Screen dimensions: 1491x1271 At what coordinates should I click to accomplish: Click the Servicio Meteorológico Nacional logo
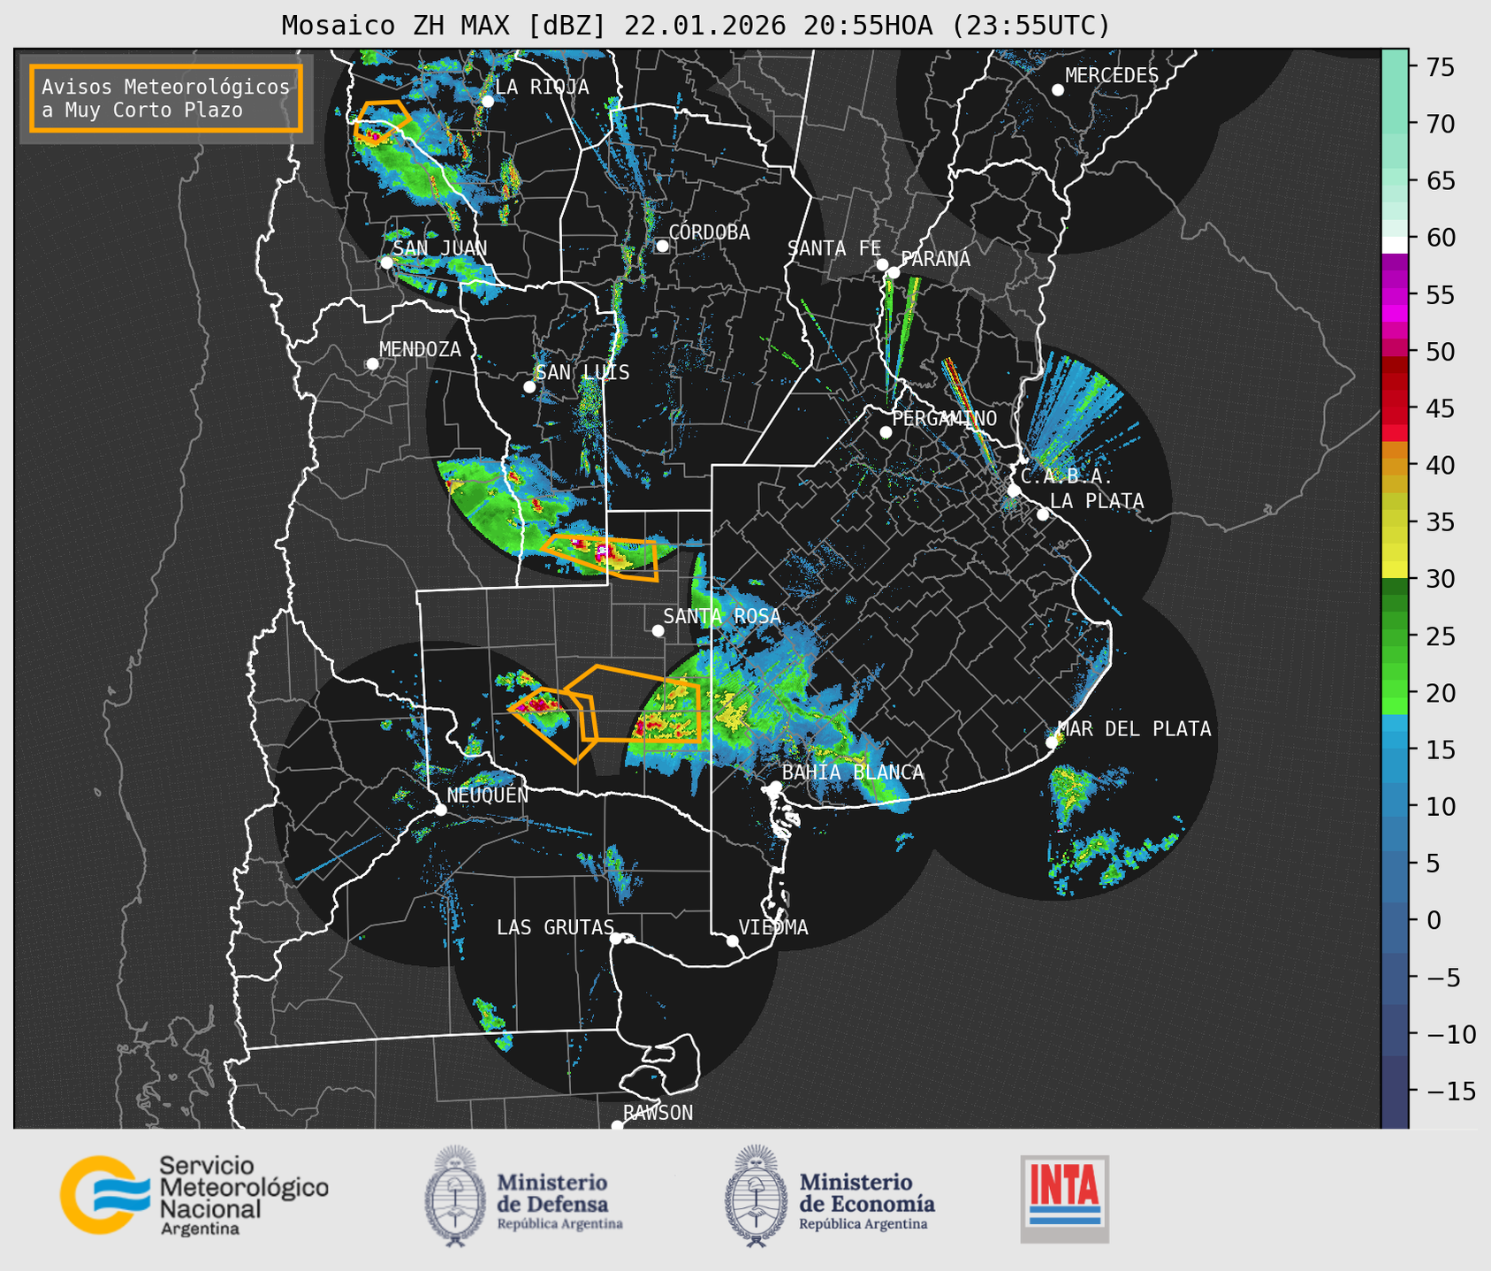coord(194,1195)
